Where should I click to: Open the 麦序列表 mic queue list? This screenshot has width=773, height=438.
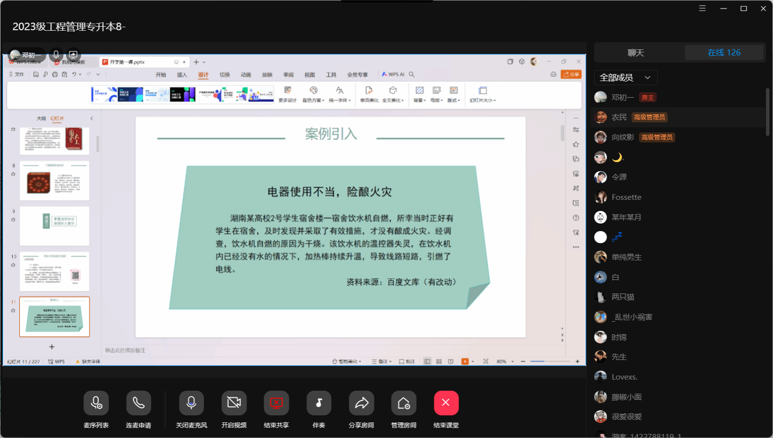click(96, 403)
